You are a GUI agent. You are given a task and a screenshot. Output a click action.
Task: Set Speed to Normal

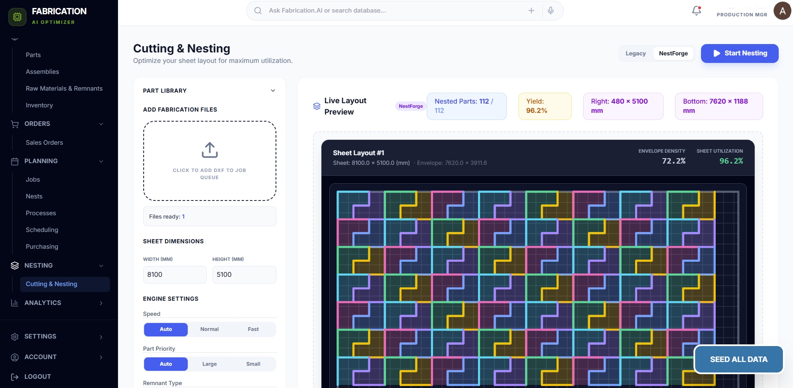coord(209,329)
